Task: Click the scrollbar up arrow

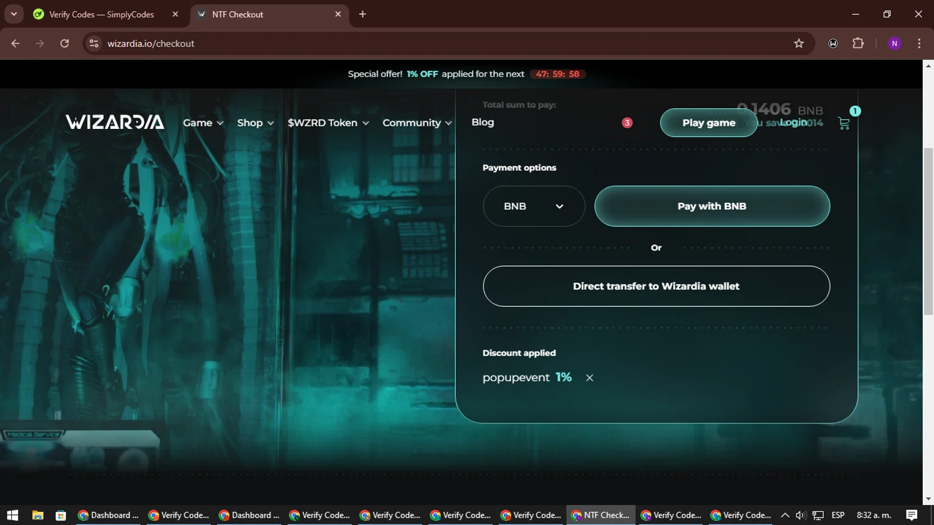Action: point(928,65)
